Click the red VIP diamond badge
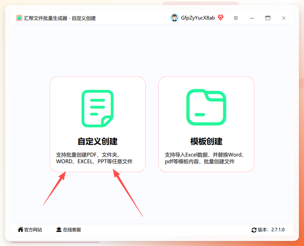Viewport: 304px width, 246px height. click(220, 17)
